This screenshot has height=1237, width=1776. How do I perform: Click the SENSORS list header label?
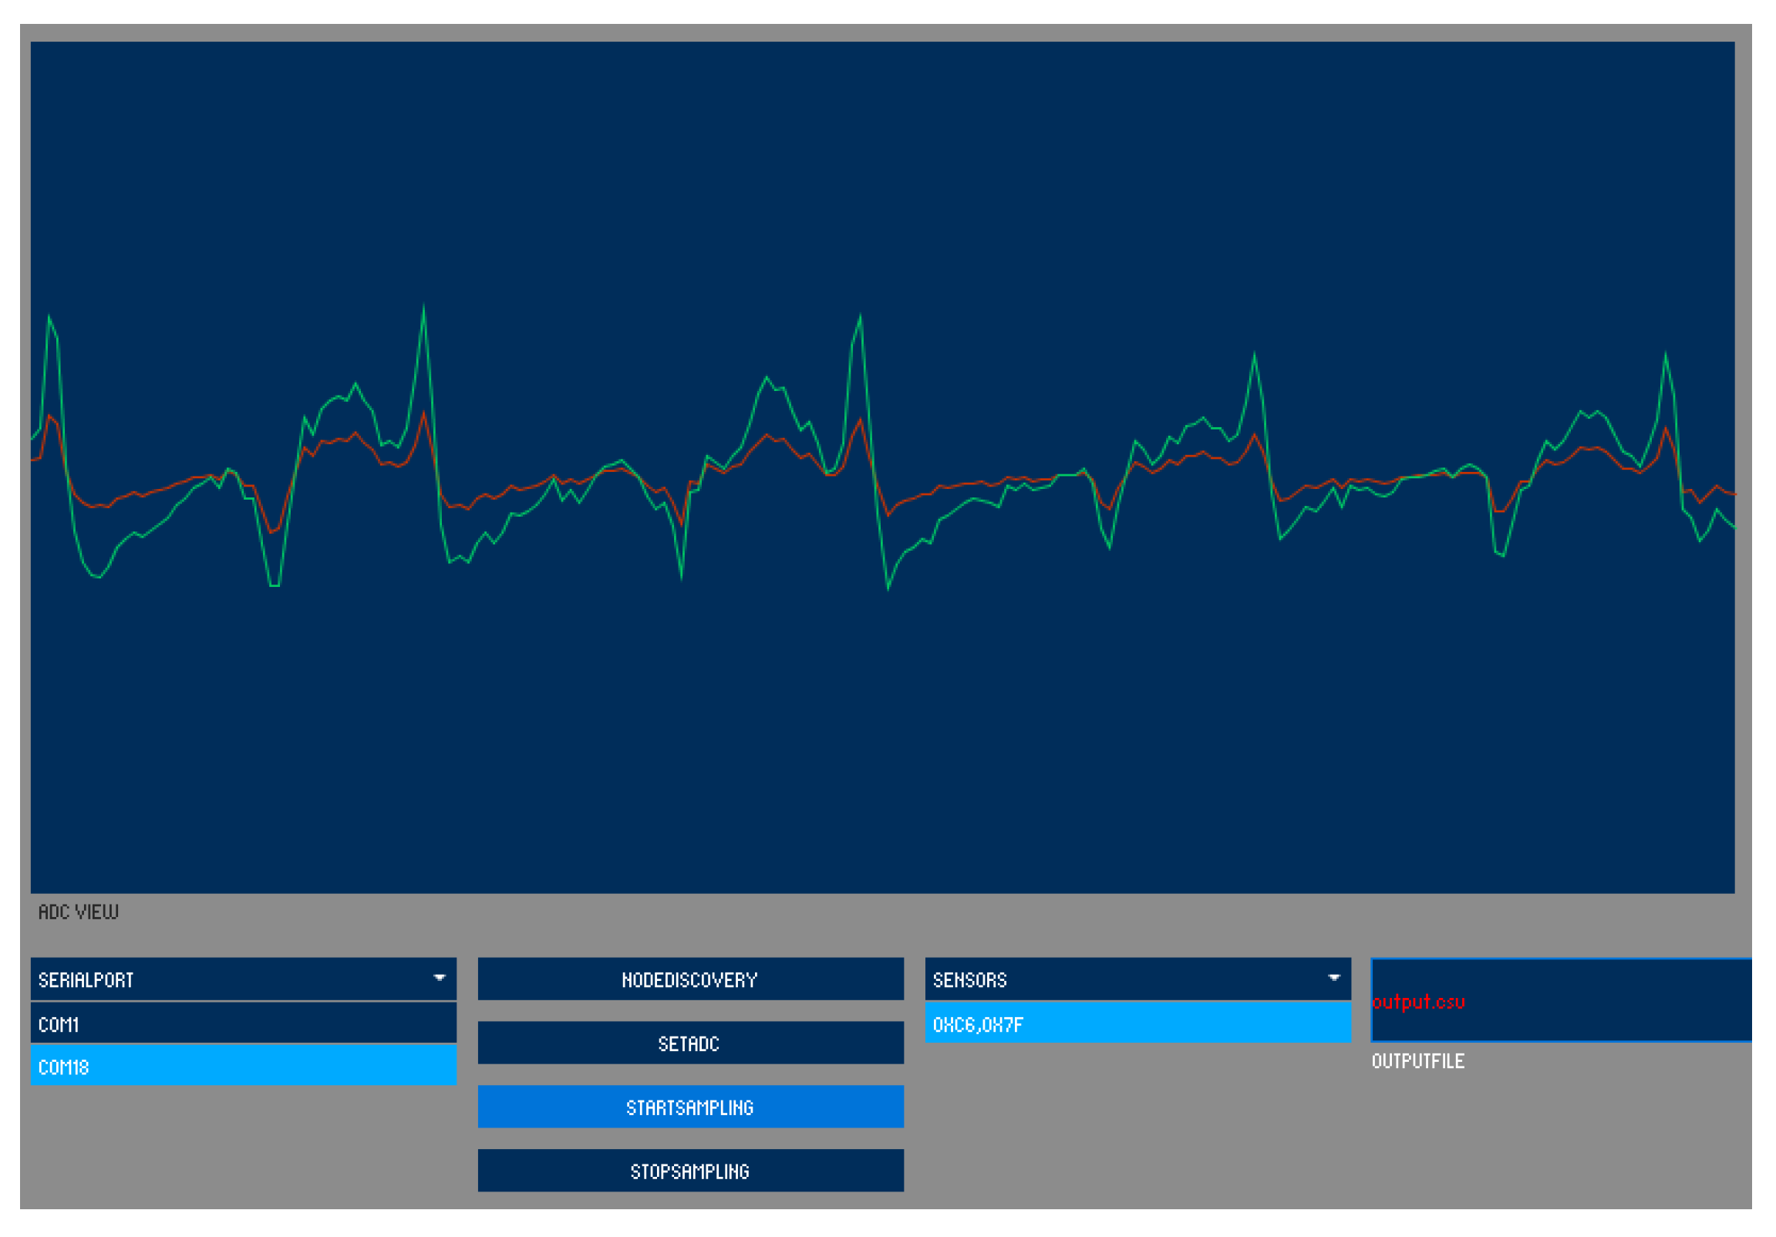click(x=969, y=980)
